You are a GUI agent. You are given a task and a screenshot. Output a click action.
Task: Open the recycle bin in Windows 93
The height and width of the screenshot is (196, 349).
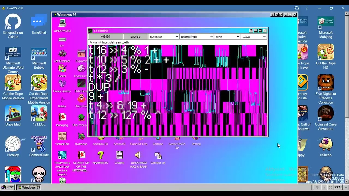(x=62, y=180)
